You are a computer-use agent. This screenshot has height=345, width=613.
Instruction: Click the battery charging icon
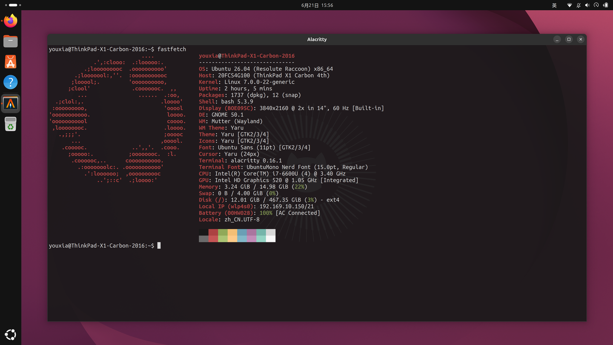[605, 5]
